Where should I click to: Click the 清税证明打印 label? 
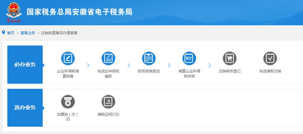(108, 114)
